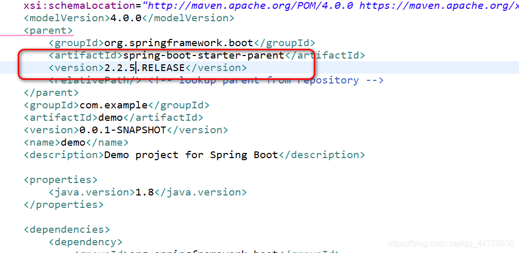This screenshot has height=253, width=519.
Task: Click the opening properties tag
Action: pos(61,179)
